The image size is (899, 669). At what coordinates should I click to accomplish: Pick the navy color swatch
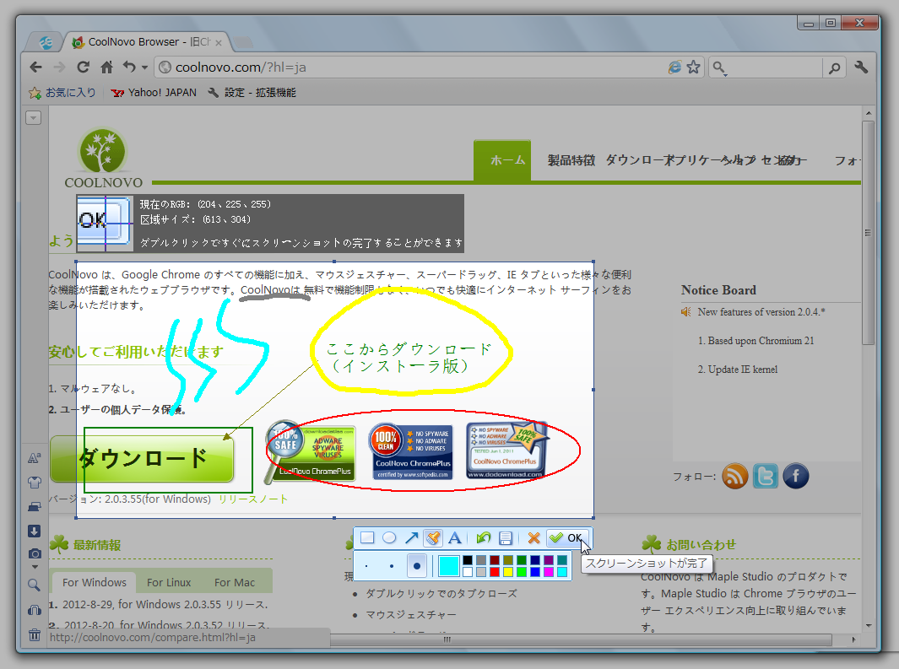535,560
